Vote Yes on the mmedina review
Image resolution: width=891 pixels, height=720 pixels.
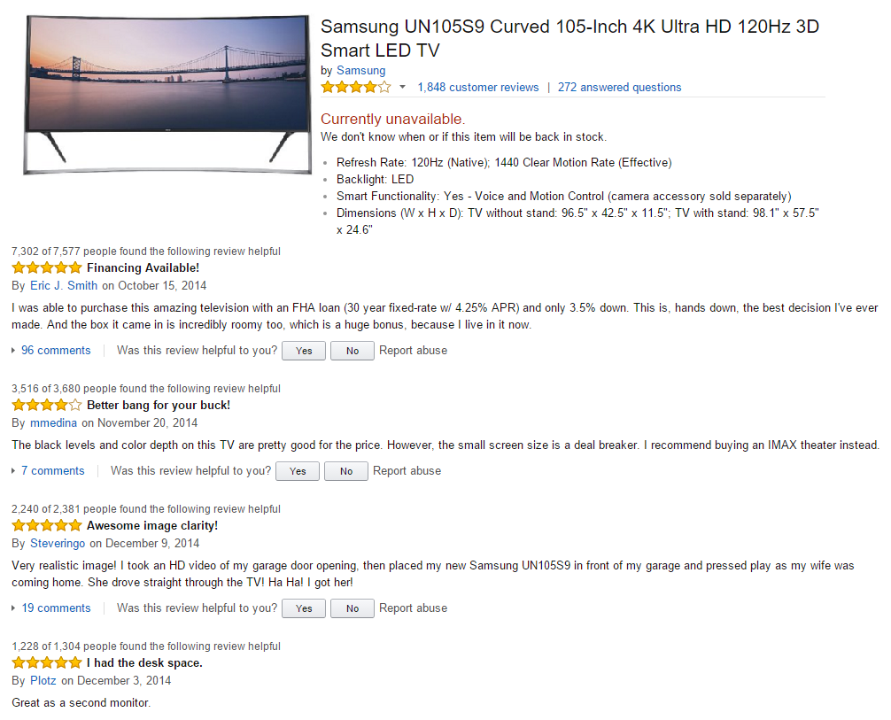298,471
